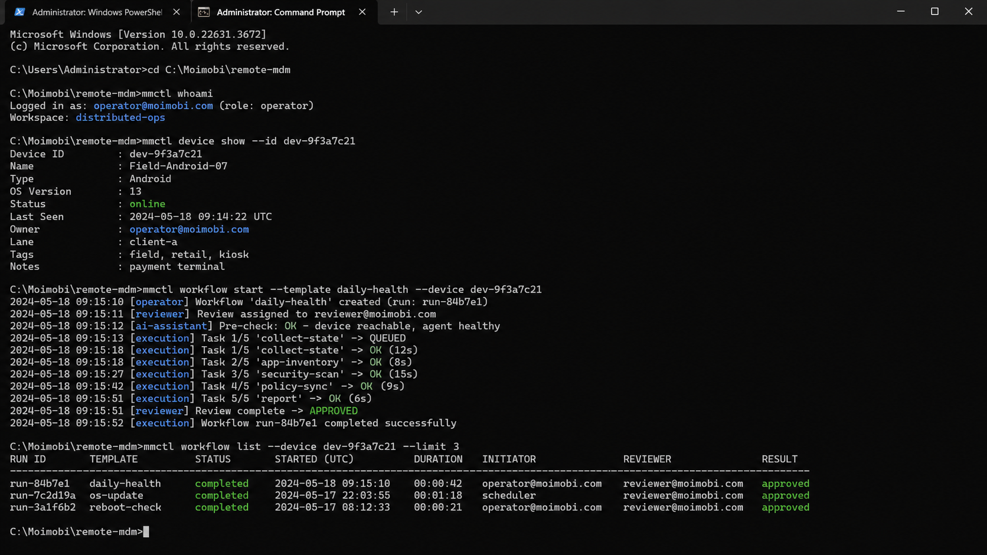Click run ID 'run-3a1f6b2' in the table

(x=43, y=507)
